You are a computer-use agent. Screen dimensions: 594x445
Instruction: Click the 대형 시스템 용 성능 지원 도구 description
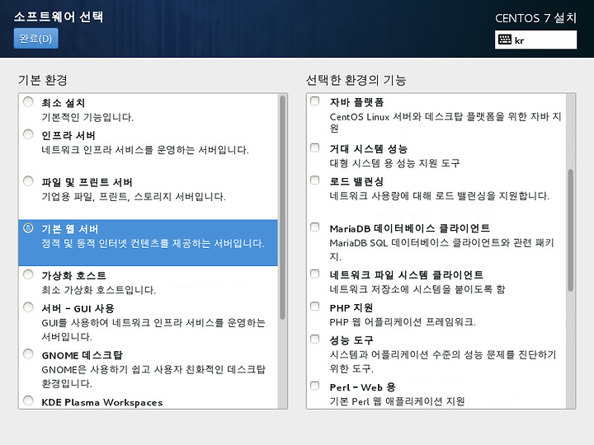click(394, 163)
